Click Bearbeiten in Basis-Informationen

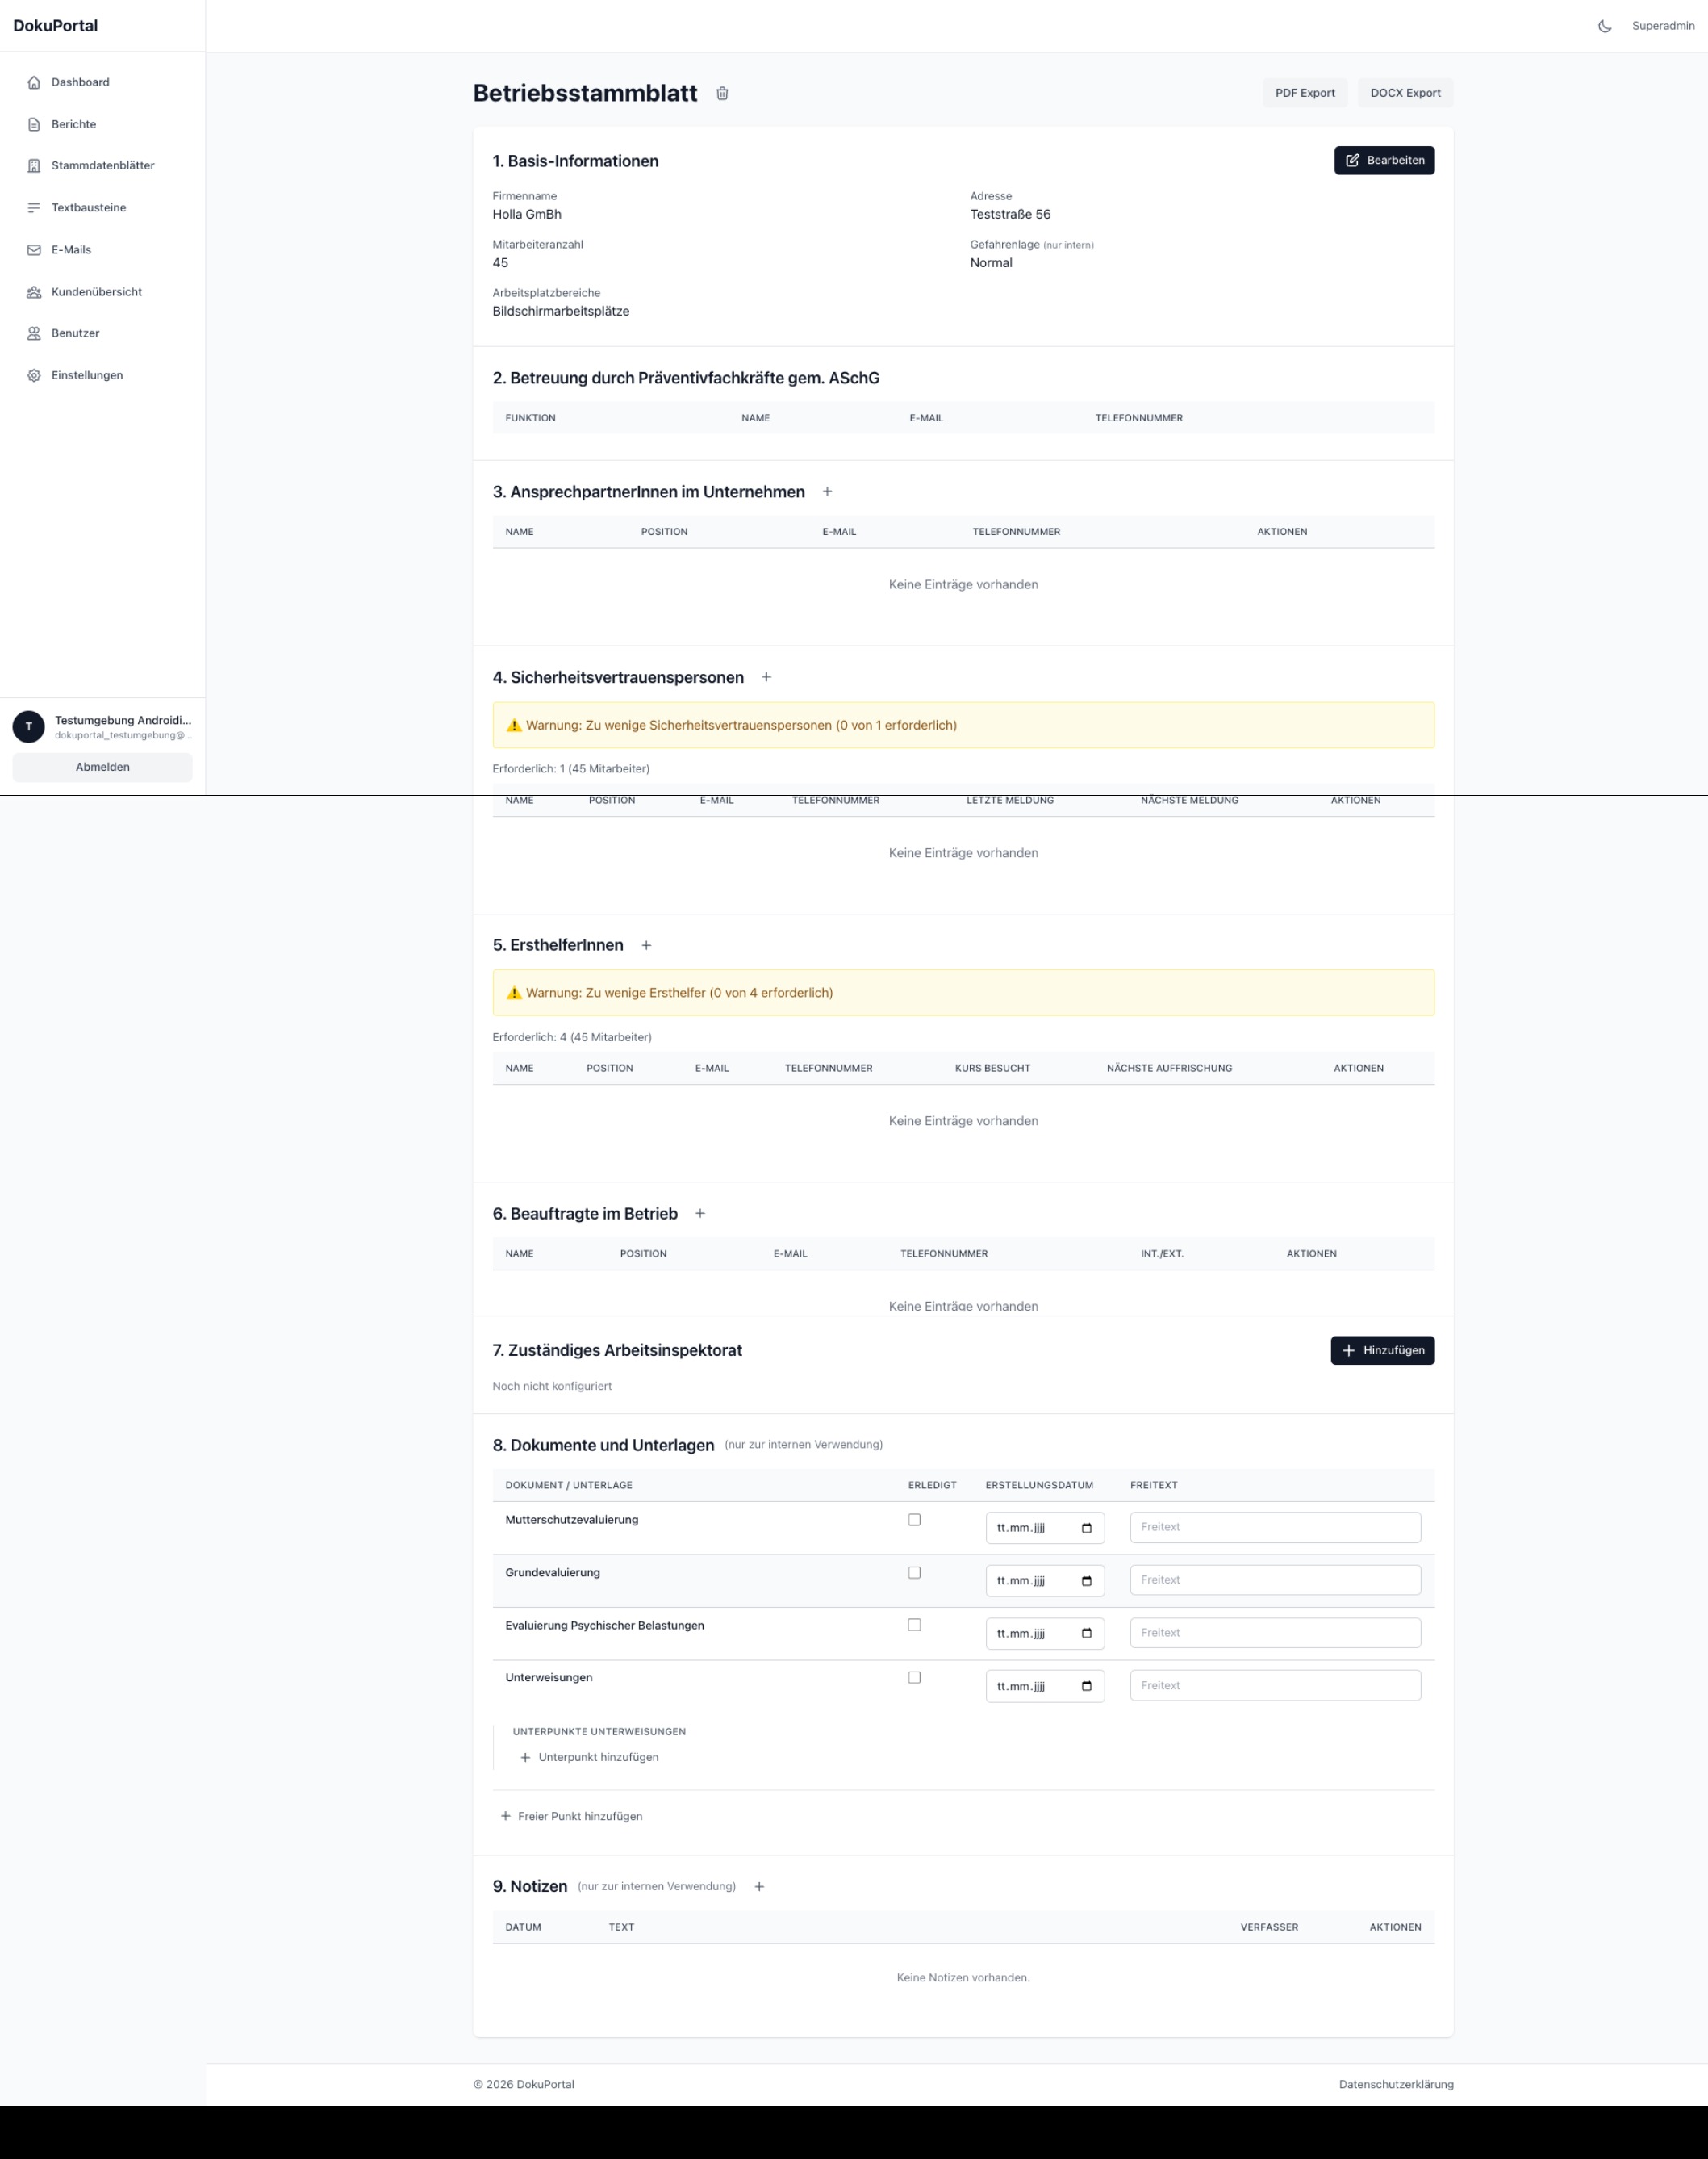[x=1384, y=160]
